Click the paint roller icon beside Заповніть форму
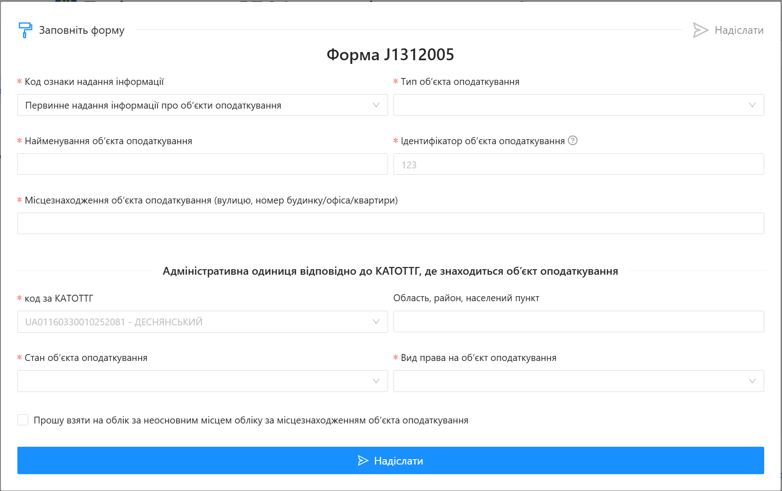The image size is (782, 491). tap(25, 30)
